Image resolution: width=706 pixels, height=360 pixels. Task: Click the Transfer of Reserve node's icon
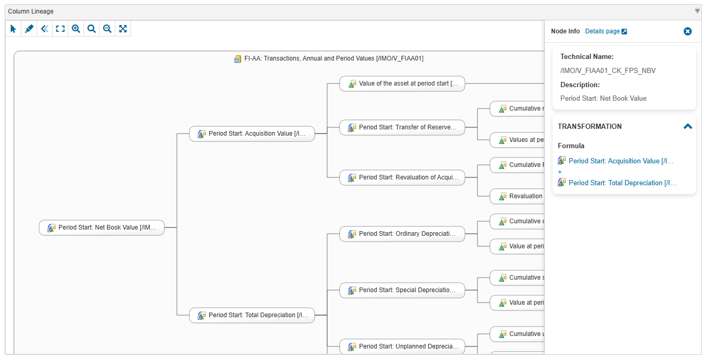[x=352, y=127]
